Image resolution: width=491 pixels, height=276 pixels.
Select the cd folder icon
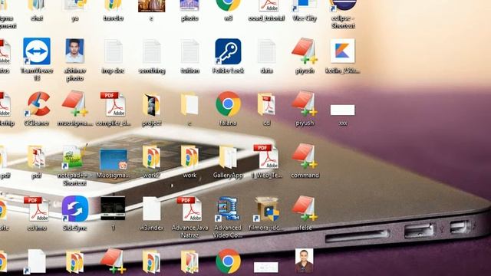[266, 104]
